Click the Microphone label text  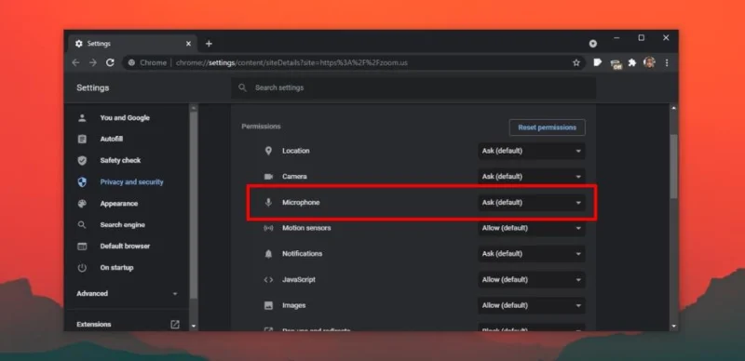coord(301,202)
